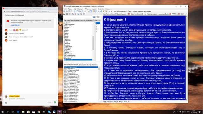Select К Галатам in the book list

(x=68, y=58)
